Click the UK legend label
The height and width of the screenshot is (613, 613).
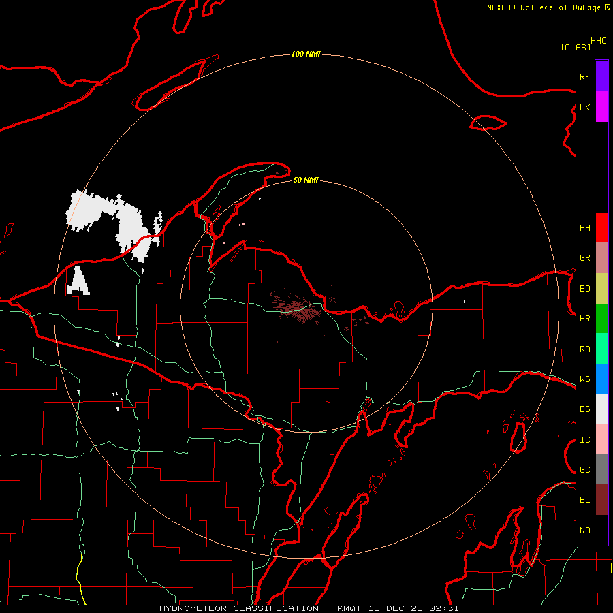pos(584,108)
